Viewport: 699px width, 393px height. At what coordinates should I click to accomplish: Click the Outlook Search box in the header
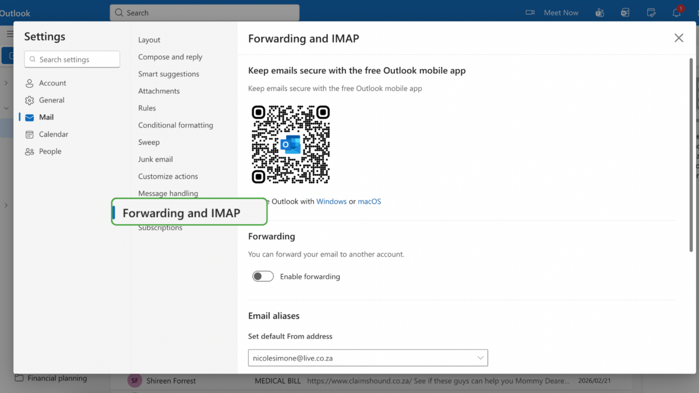[204, 13]
